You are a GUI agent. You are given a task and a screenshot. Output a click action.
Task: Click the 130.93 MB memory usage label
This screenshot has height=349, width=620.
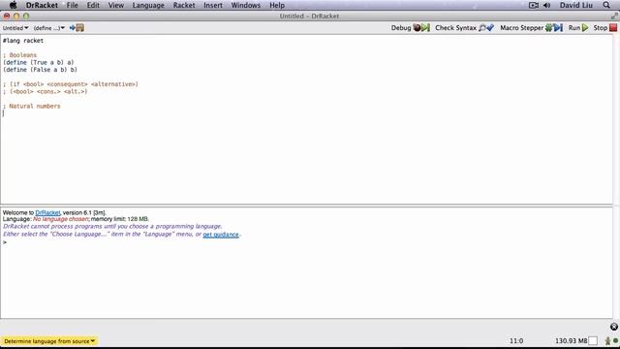pos(571,340)
